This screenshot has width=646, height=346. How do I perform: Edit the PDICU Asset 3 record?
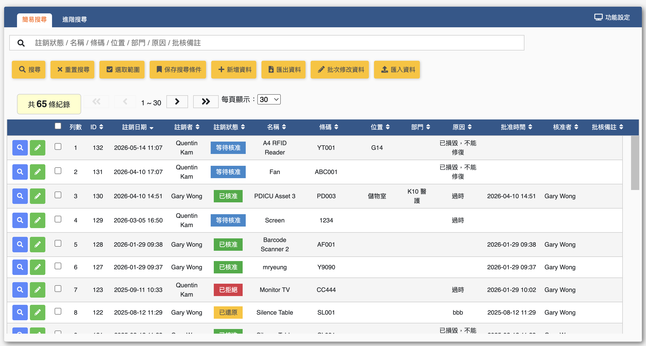pyautogui.click(x=38, y=196)
